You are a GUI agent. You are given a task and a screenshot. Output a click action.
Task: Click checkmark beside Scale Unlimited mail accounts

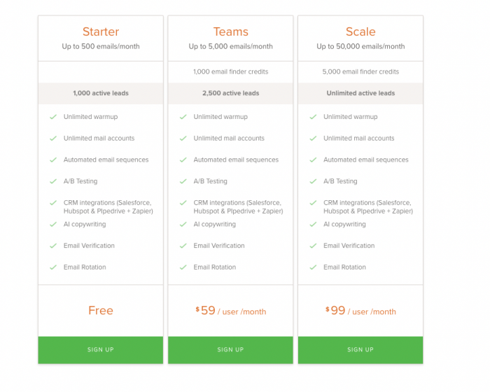click(x=313, y=139)
